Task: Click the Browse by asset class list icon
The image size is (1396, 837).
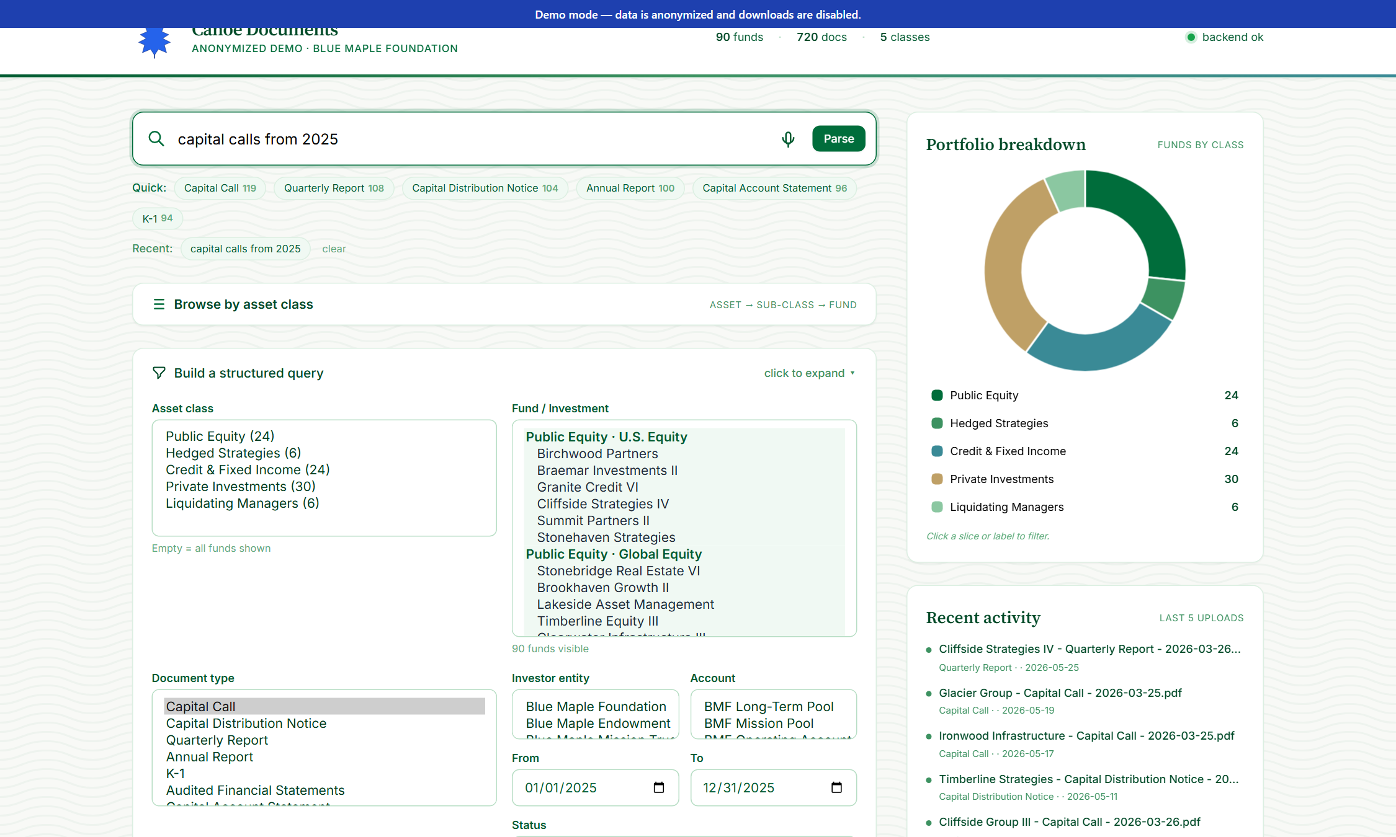Action: (159, 304)
